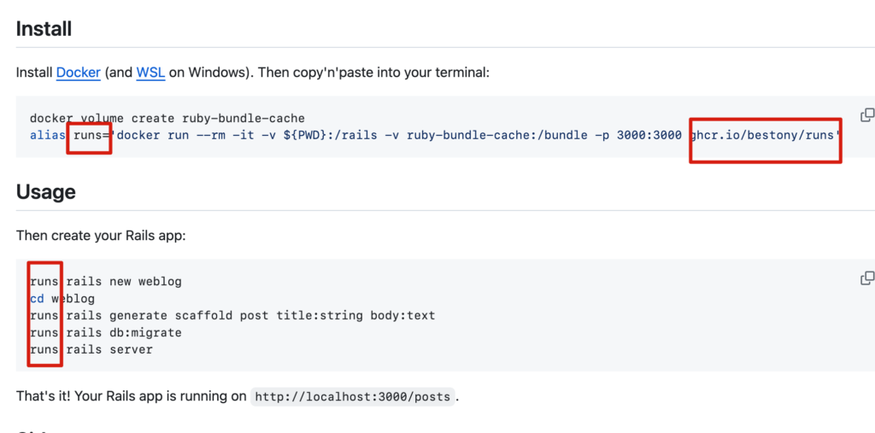Click the Install heading

tap(44, 28)
